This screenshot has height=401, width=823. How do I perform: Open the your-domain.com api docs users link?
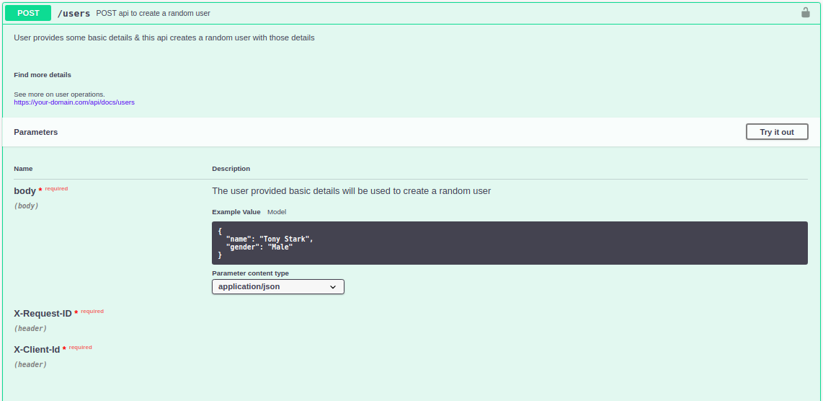[x=74, y=102]
